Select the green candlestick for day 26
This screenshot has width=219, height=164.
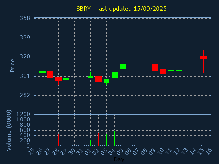pos(42,72)
